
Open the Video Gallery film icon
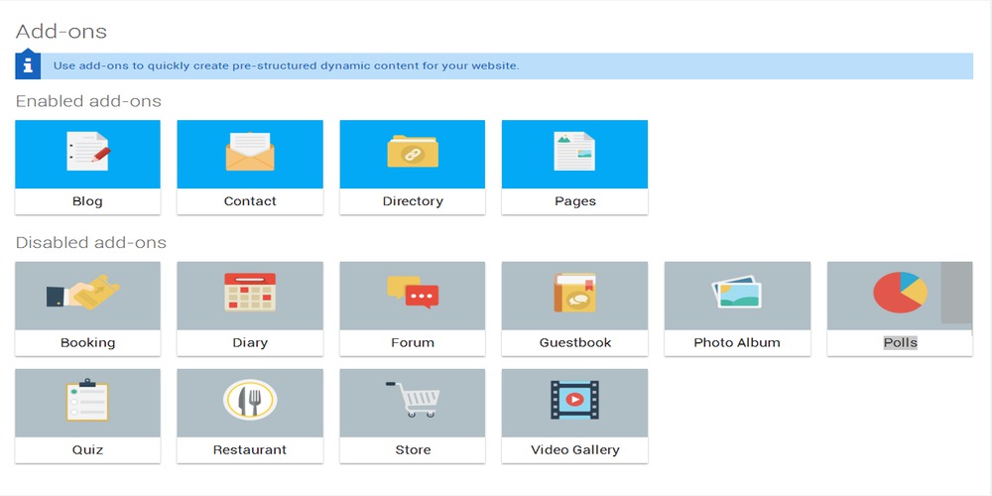574,400
